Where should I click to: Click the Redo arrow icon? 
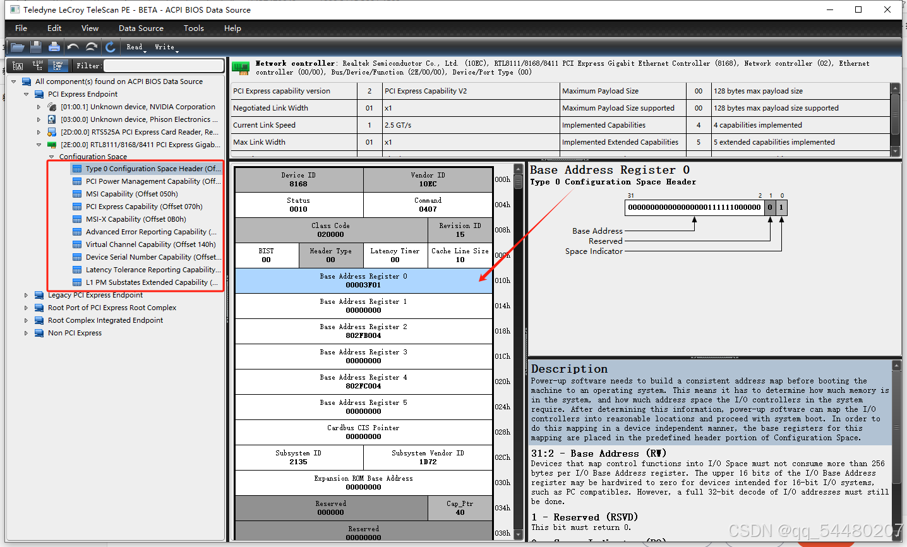[x=92, y=47]
